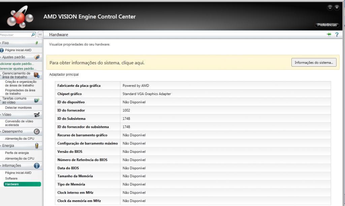The height and width of the screenshot is (206, 345).
Task: Open Alimentação da CPU under Desempenho
Action: click(20, 139)
